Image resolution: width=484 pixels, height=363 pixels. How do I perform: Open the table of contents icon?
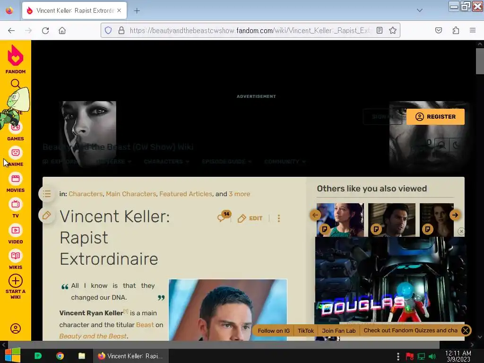click(47, 194)
